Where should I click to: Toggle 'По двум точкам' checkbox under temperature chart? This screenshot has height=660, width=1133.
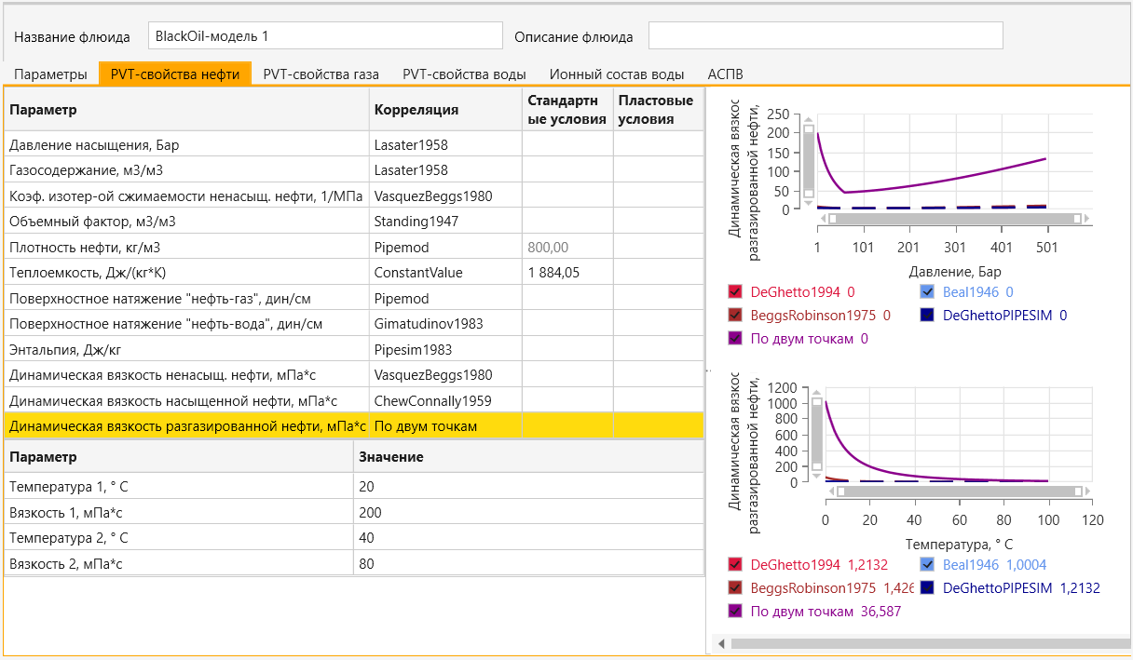click(x=735, y=612)
